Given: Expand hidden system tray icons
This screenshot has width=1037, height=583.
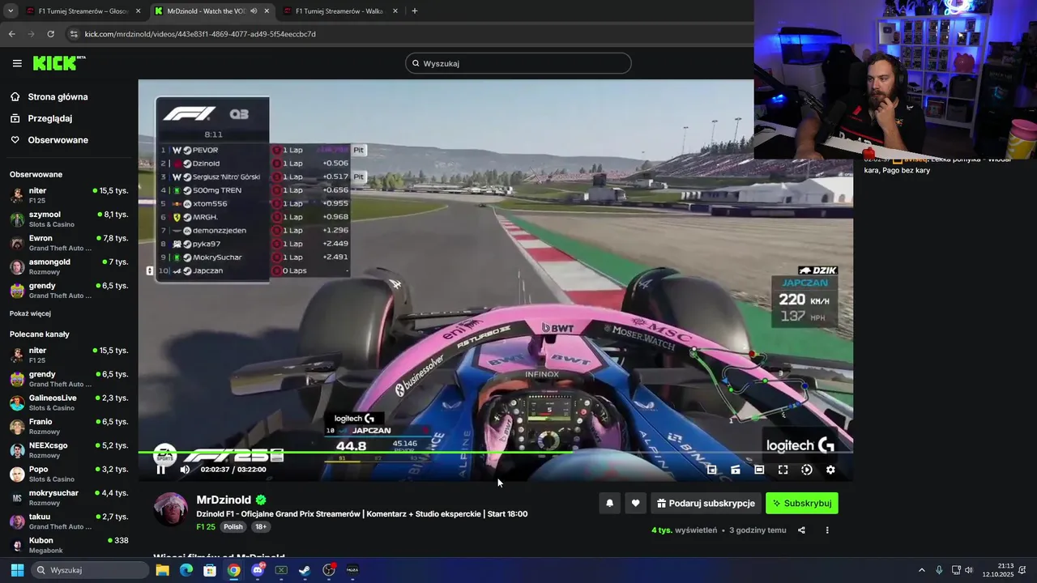Looking at the screenshot, I should point(921,570).
